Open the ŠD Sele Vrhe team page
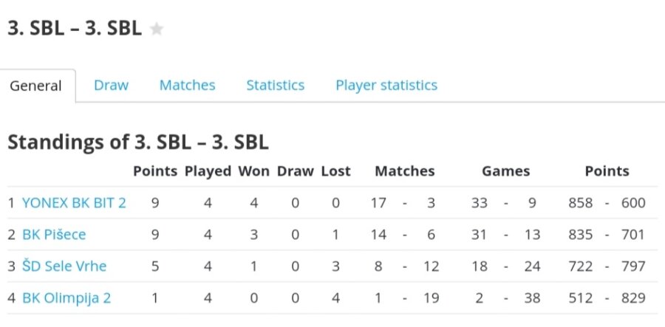 coord(63,266)
